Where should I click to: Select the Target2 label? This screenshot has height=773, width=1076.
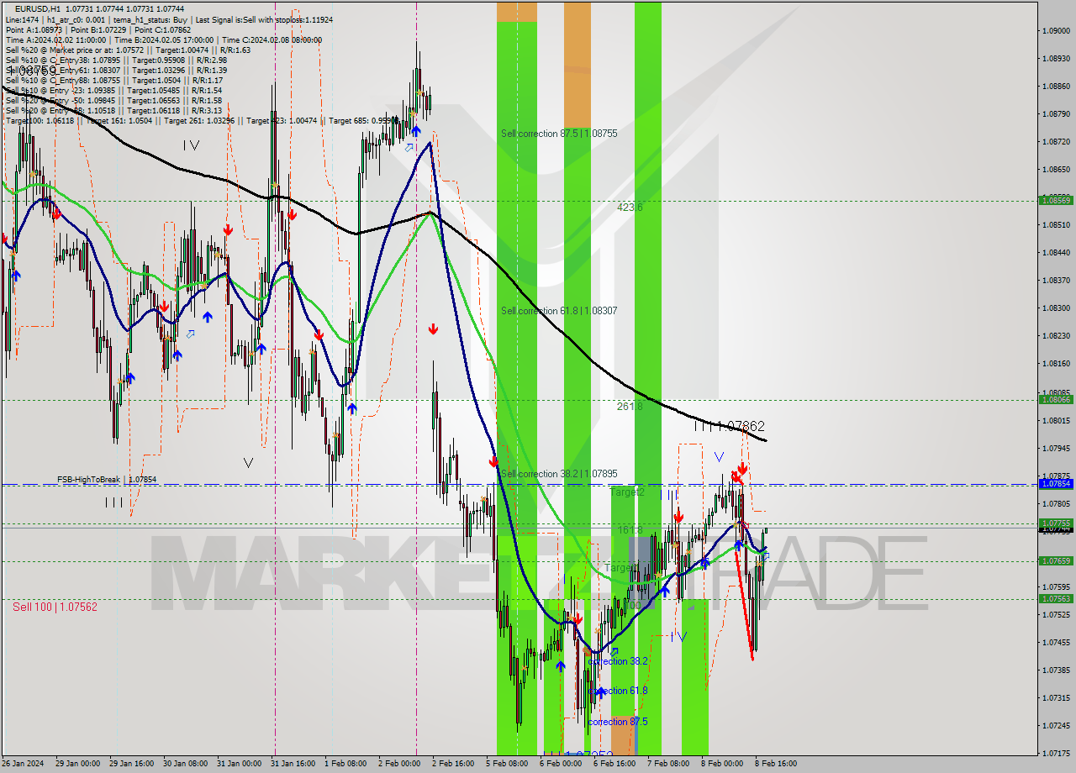627,492
